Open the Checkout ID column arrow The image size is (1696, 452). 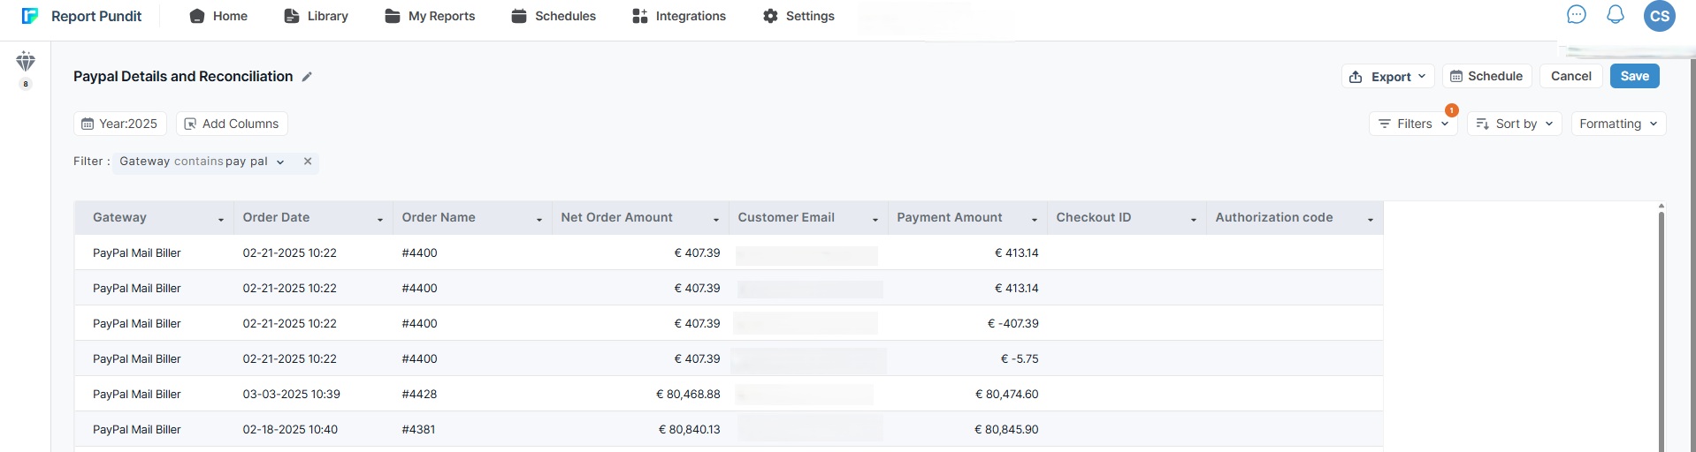pos(1194,219)
